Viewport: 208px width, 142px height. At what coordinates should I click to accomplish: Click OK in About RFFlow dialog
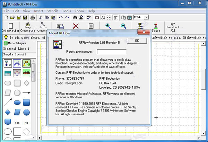tap(137, 41)
